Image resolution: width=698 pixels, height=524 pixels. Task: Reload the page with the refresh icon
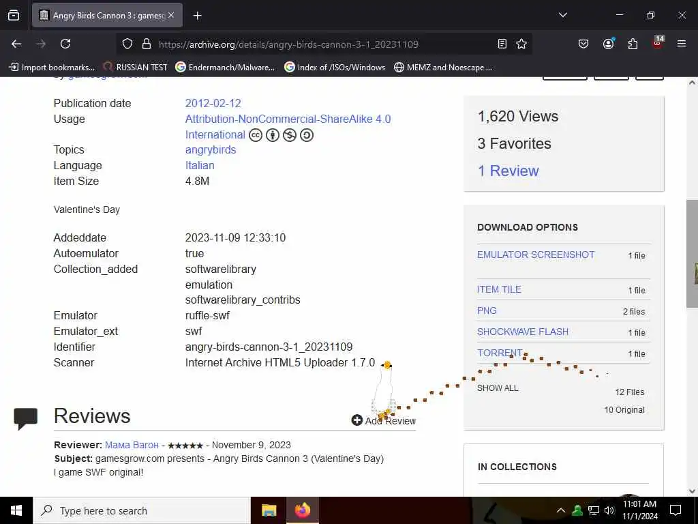(65, 44)
